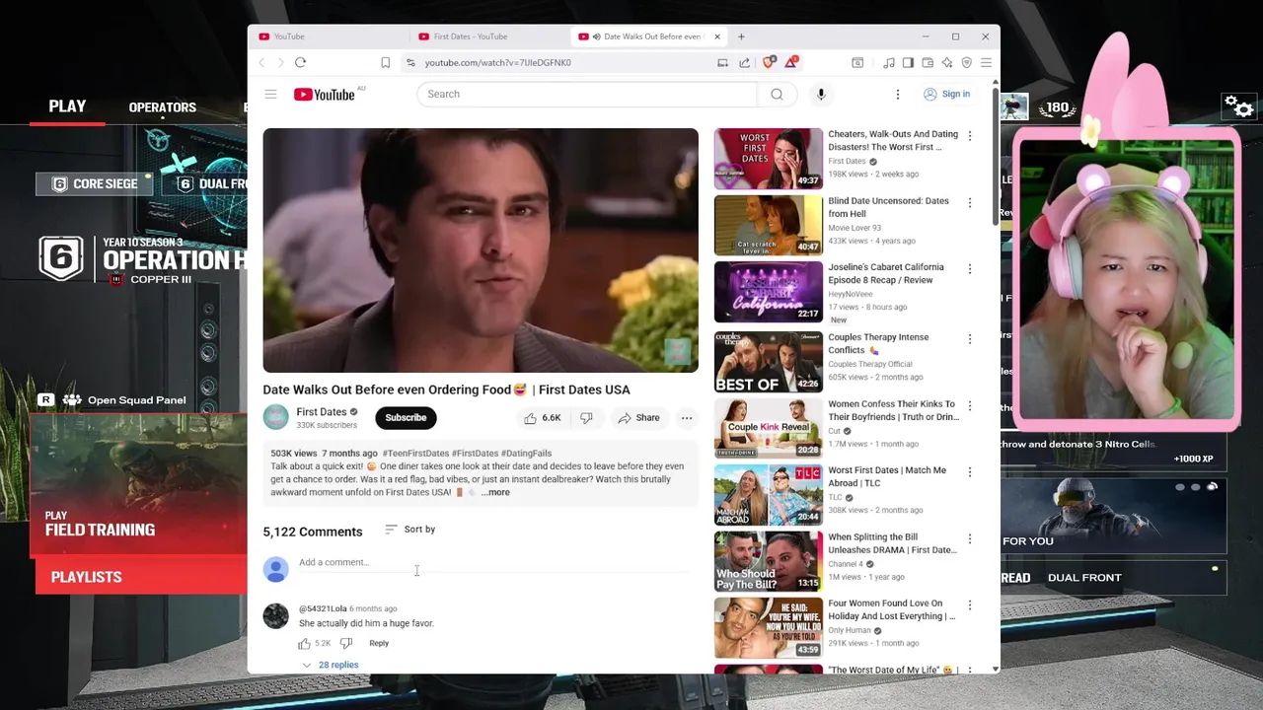Open First Dates channel name link

(322, 411)
